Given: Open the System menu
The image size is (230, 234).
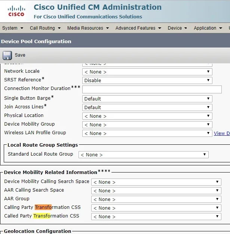Looking at the screenshot, I should pyautogui.click(x=13, y=28).
